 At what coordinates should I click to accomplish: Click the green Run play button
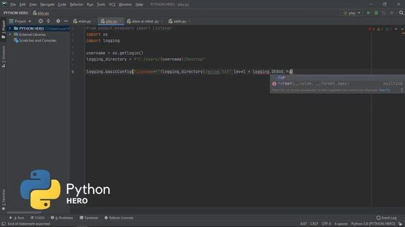click(368, 13)
